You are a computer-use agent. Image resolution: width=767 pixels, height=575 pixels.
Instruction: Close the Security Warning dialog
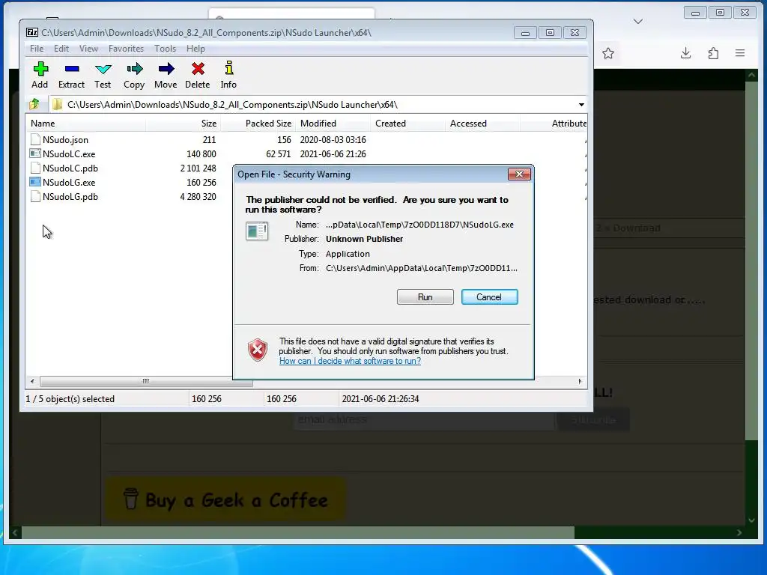519,174
